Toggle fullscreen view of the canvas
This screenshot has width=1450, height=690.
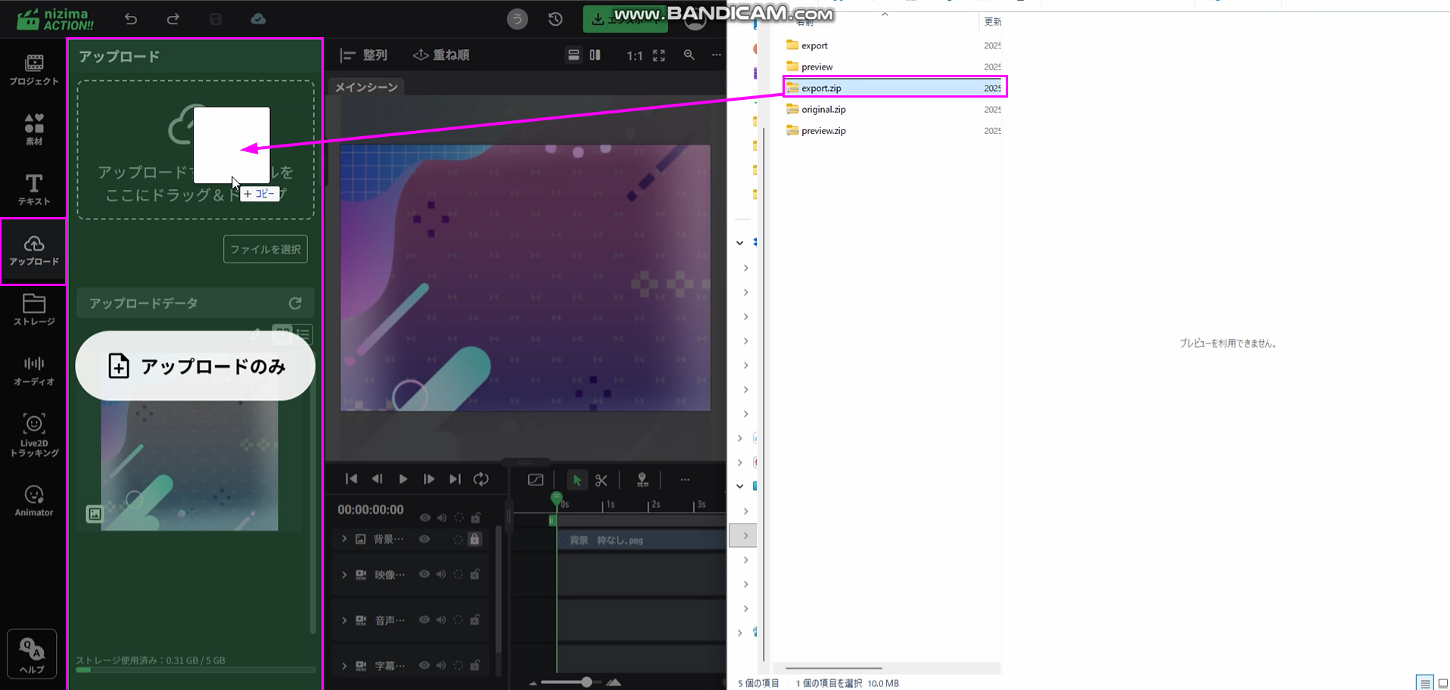point(659,55)
